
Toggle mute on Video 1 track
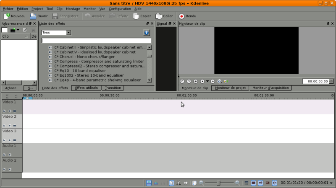tap(10, 111)
